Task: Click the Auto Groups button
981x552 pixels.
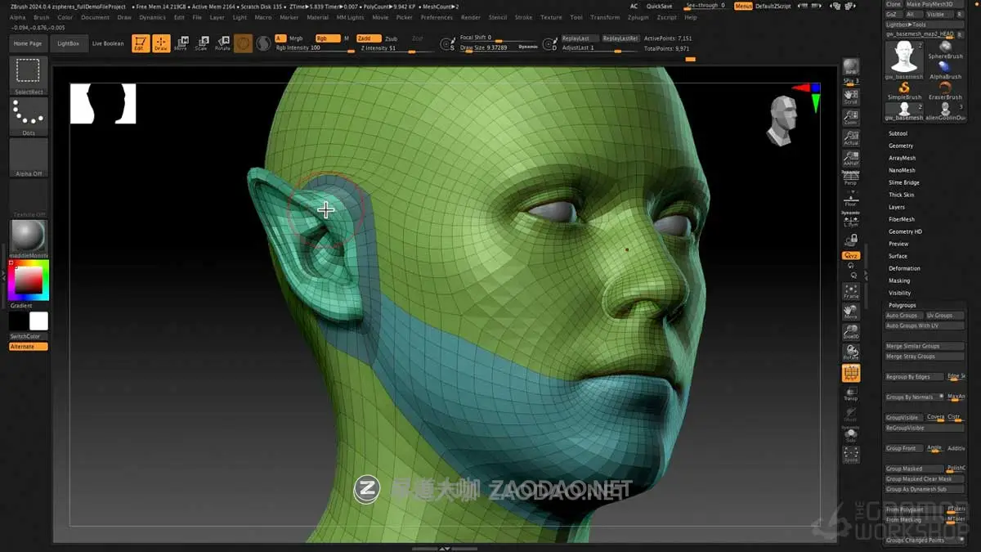Action: coord(903,315)
